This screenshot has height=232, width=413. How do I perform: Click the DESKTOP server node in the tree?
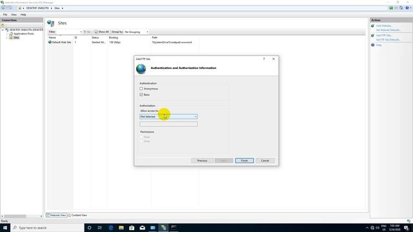coord(26,30)
